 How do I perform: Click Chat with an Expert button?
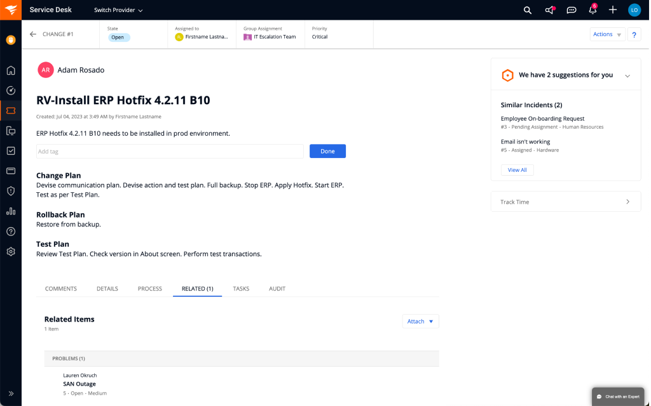click(618, 396)
